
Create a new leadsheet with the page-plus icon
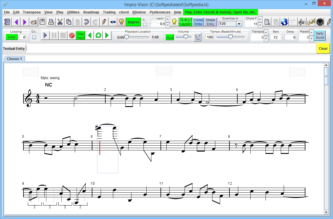click(x=267, y=22)
